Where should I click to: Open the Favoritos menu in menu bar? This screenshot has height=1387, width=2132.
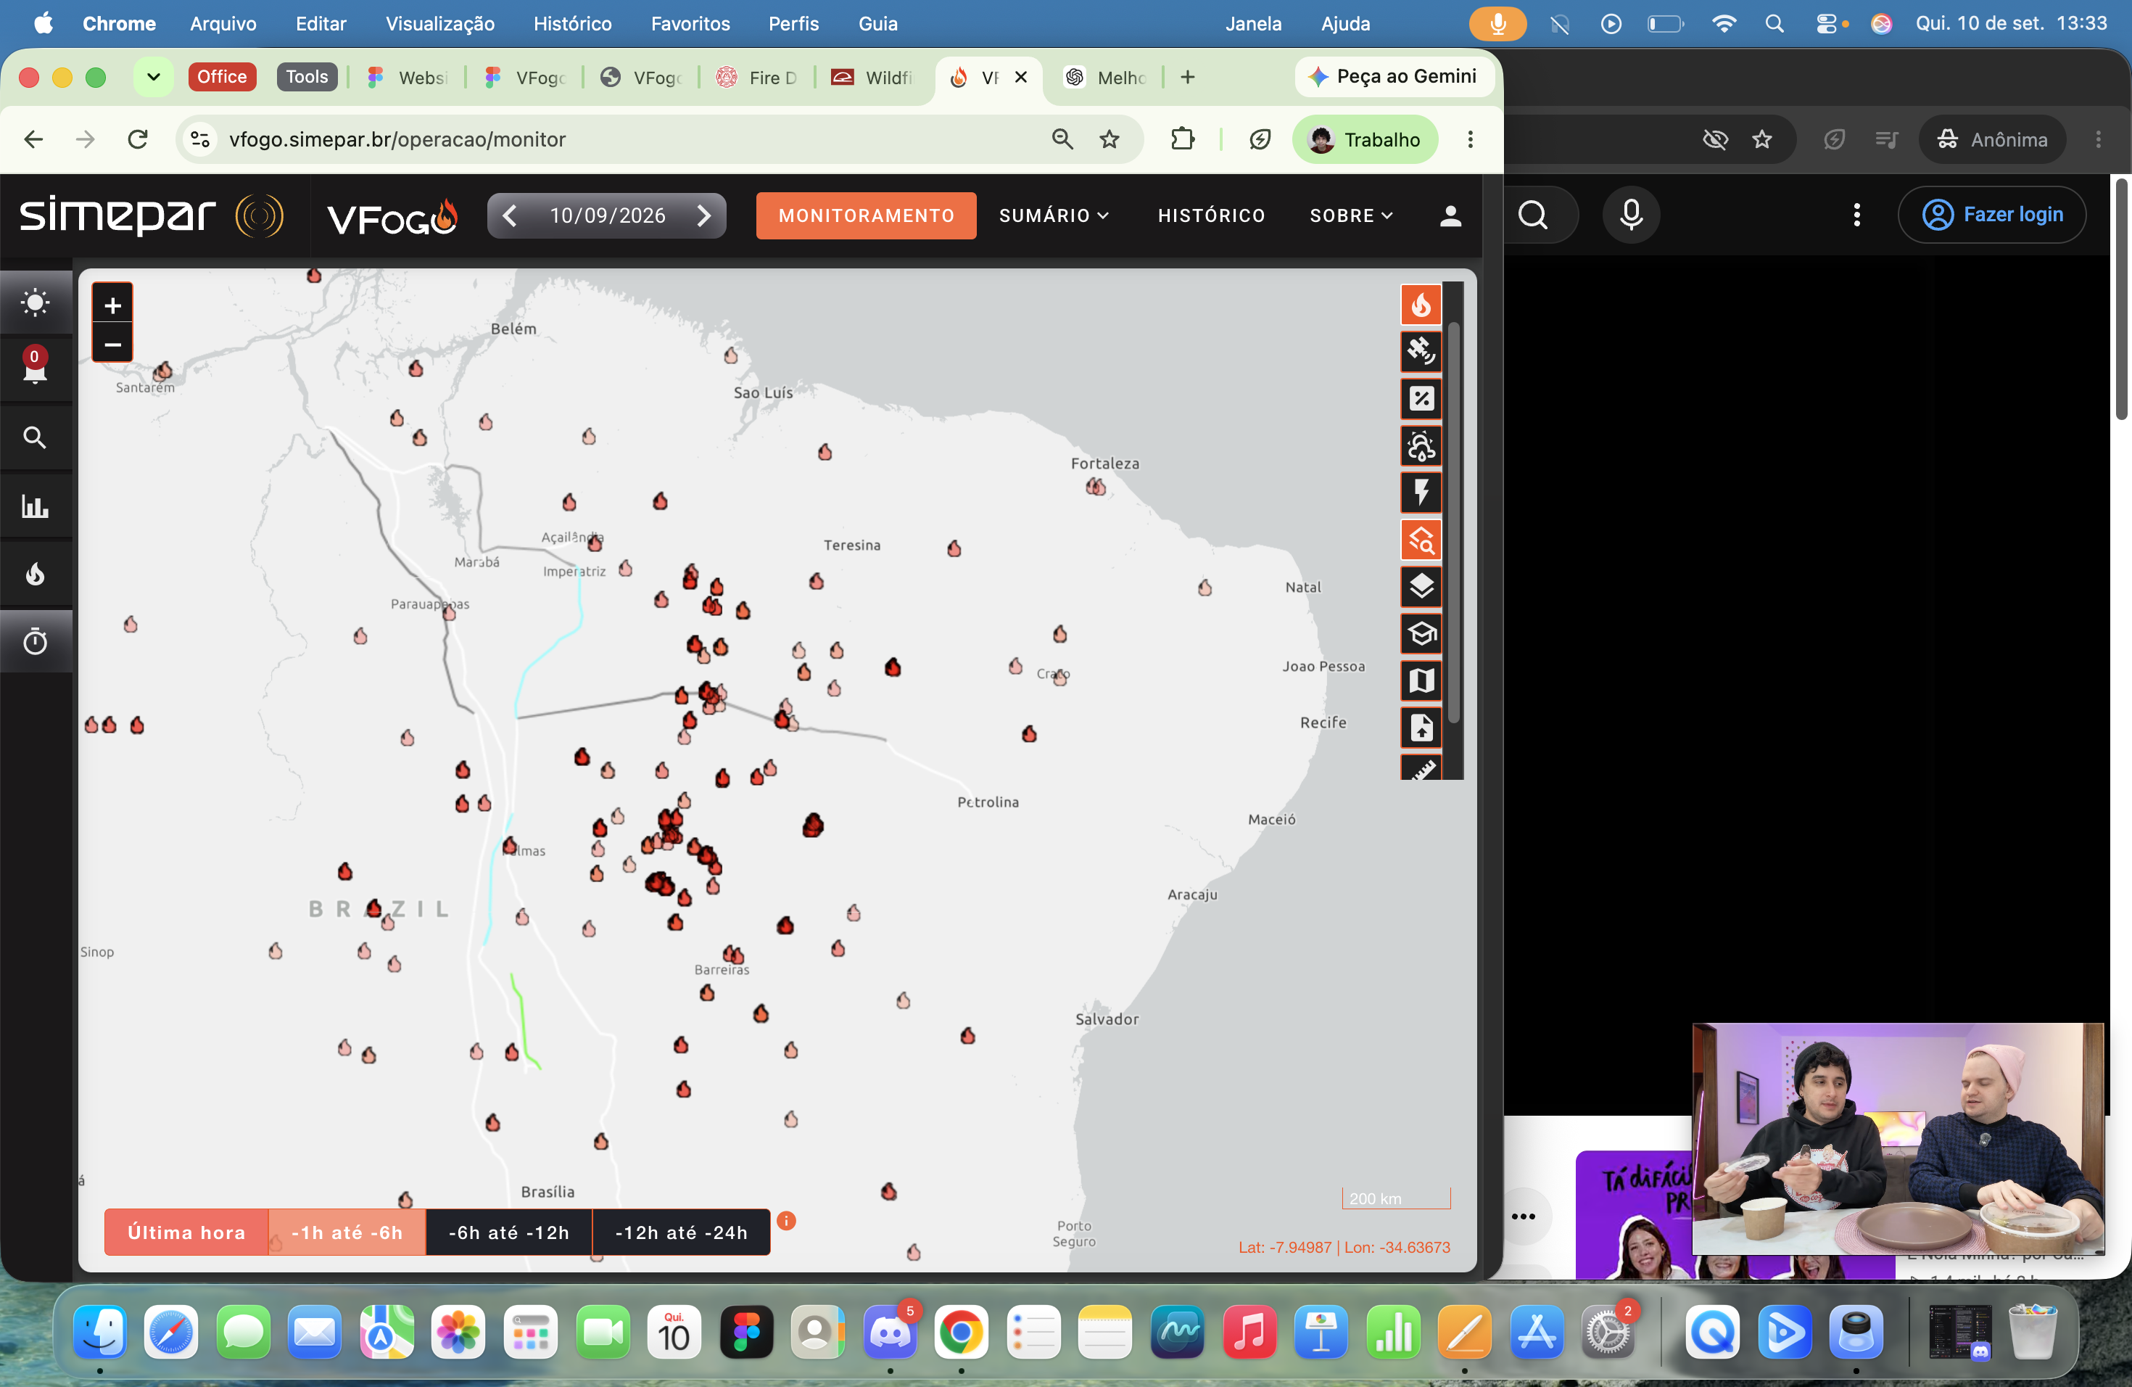(x=690, y=24)
